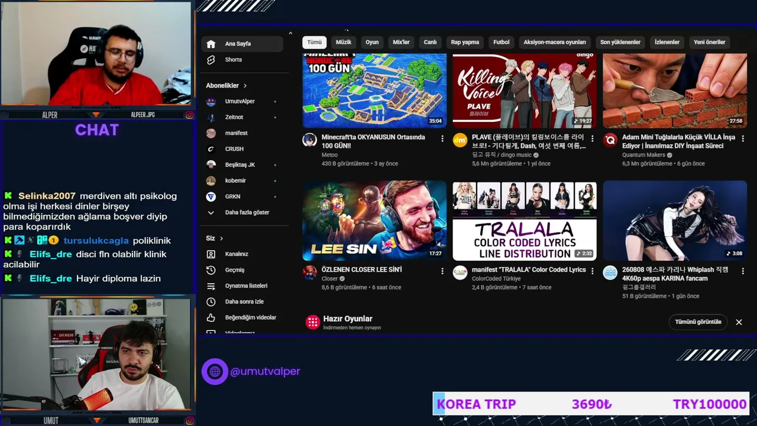Open Geçmiş watch history

242,270
